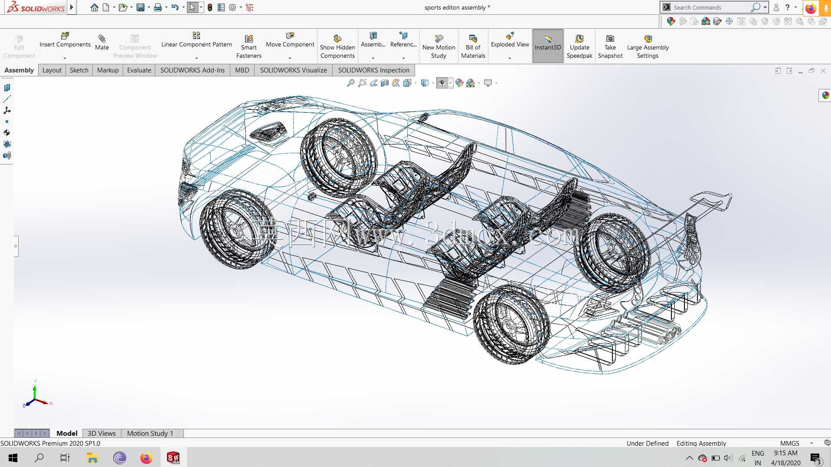Click the Dynamic Annotation Views icon

[396, 83]
